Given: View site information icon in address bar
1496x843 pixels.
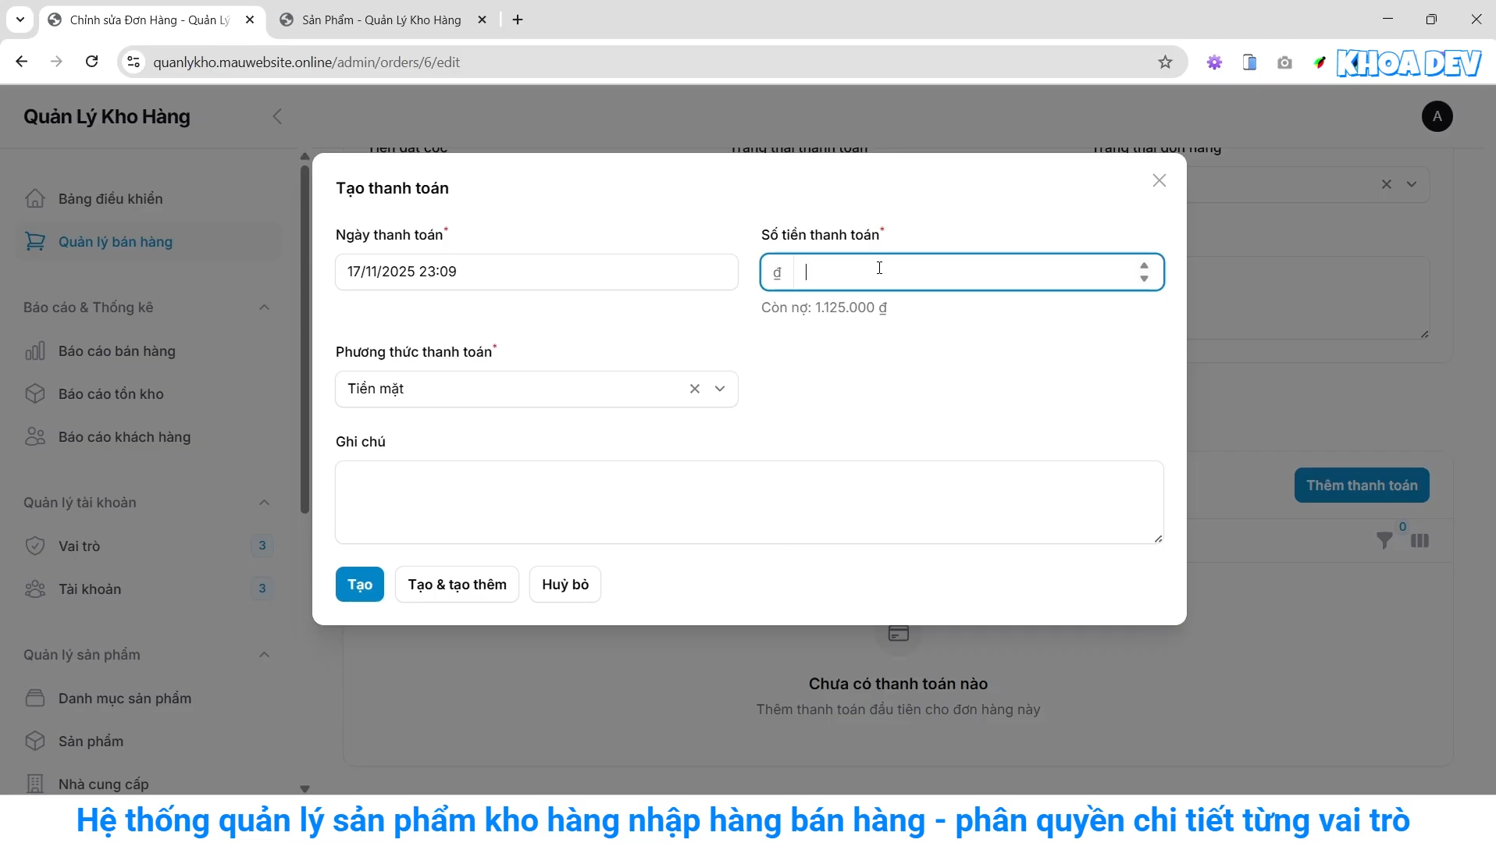Looking at the screenshot, I should [134, 62].
